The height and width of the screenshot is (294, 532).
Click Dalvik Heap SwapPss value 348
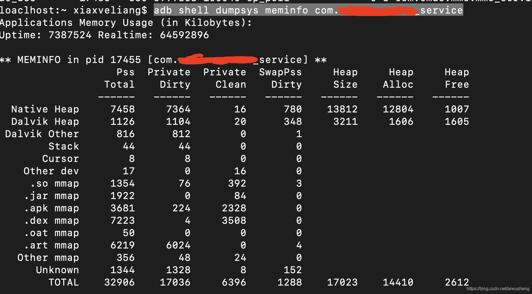293,122
